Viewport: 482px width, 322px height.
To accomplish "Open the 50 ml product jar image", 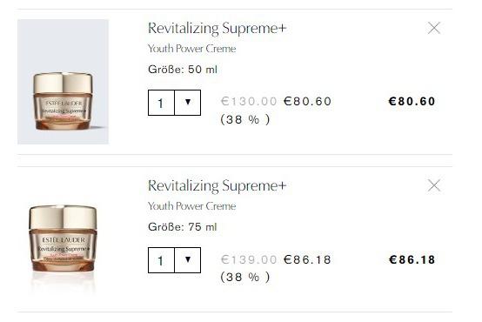I will [x=63, y=82].
